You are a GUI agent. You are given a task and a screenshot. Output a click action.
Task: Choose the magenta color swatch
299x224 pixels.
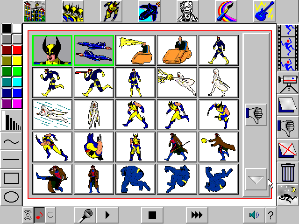pyautogui.click(x=17, y=104)
